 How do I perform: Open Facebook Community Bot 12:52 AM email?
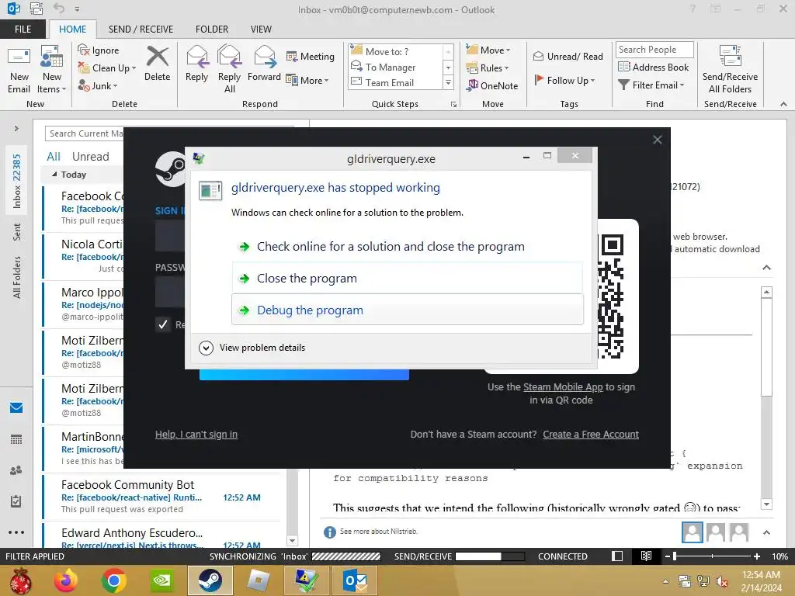(162, 497)
